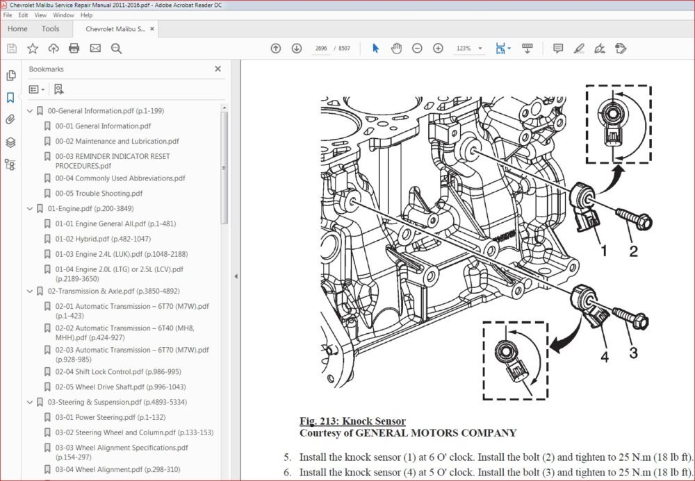The image size is (695, 481).
Task: Collapse the 02-Transmission & Axle bookmark group
Action: click(x=30, y=291)
